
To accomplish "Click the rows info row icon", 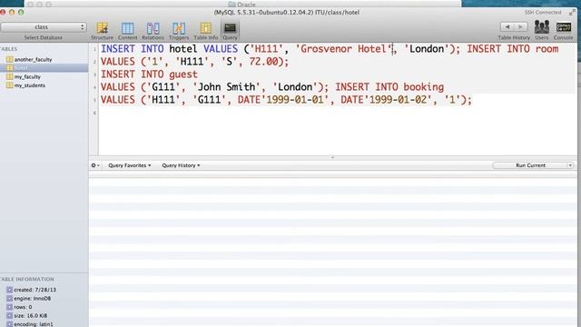I will pos(9,307).
